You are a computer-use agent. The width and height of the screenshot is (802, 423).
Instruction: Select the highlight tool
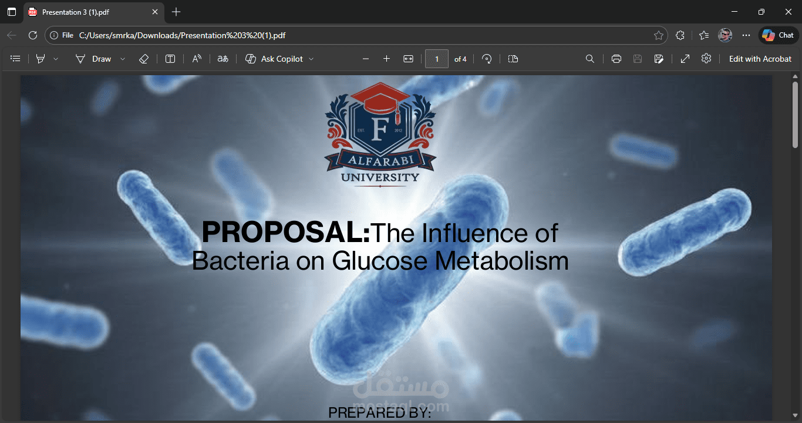coord(41,58)
